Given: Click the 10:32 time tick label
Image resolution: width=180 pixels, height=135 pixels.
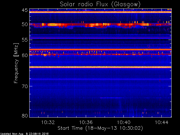Looking at the screenshot, I should (48, 122).
